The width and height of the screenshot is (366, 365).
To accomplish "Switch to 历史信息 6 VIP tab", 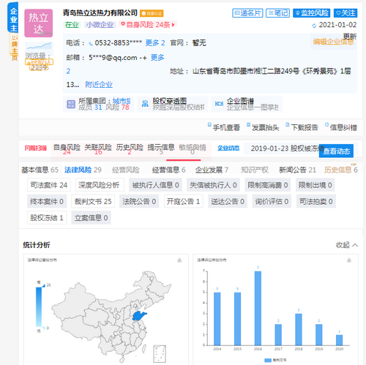I will (341, 169).
